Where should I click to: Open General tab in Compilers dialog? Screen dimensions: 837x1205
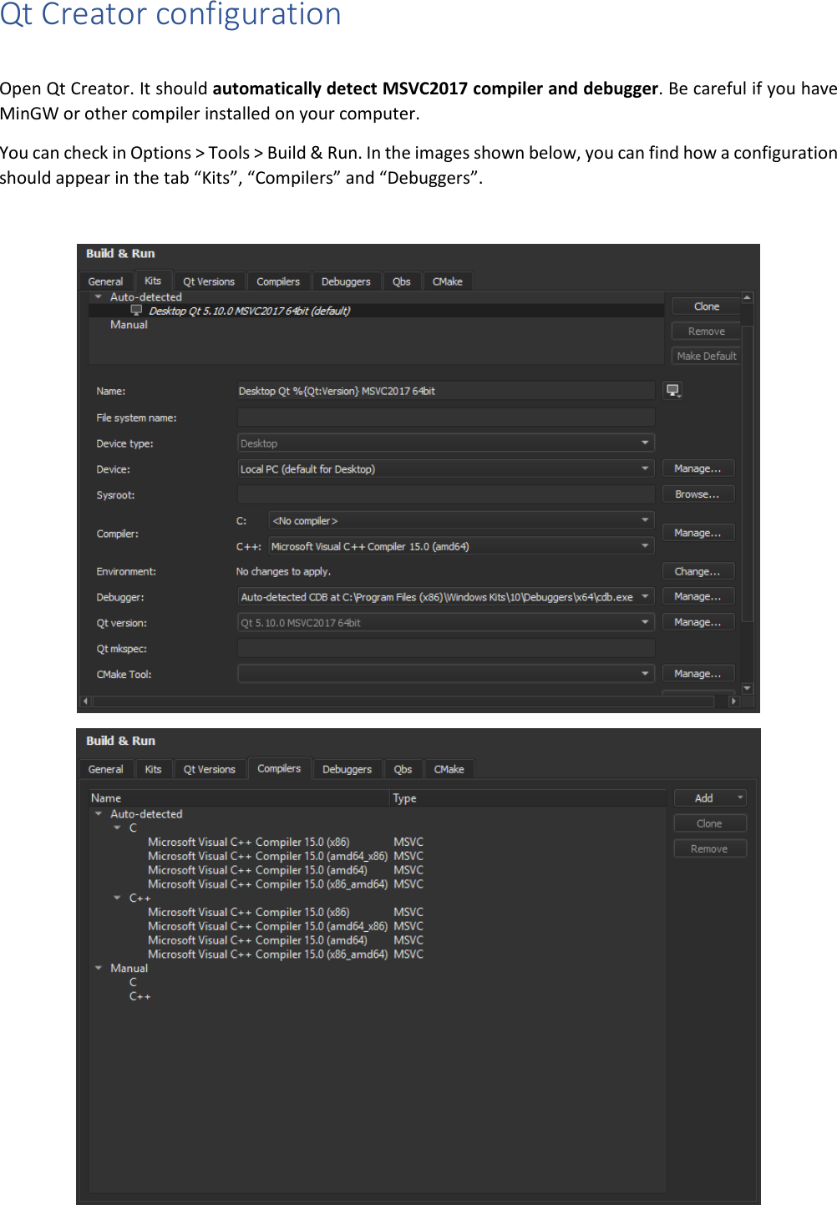105,769
